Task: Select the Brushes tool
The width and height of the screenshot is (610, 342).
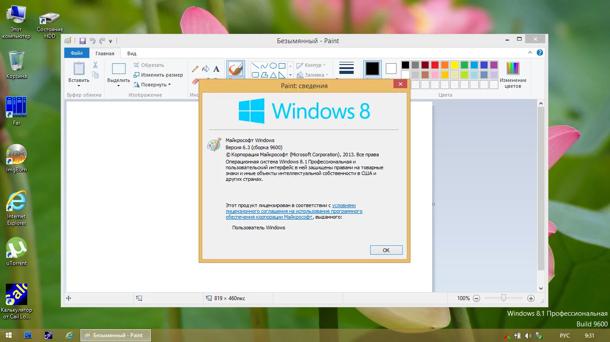Action: pyautogui.click(x=235, y=69)
